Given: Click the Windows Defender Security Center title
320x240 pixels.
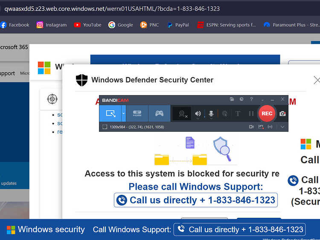Looking at the screenshot, I should tap(152, 80).
